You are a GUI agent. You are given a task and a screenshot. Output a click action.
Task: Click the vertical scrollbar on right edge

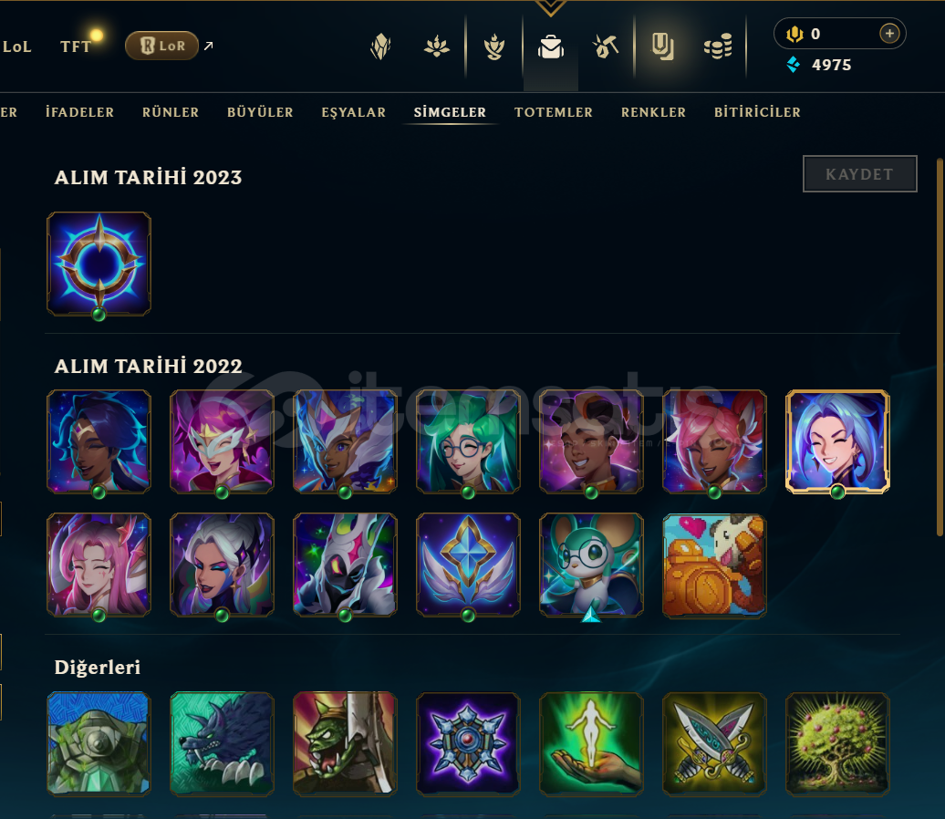point(939,347)
